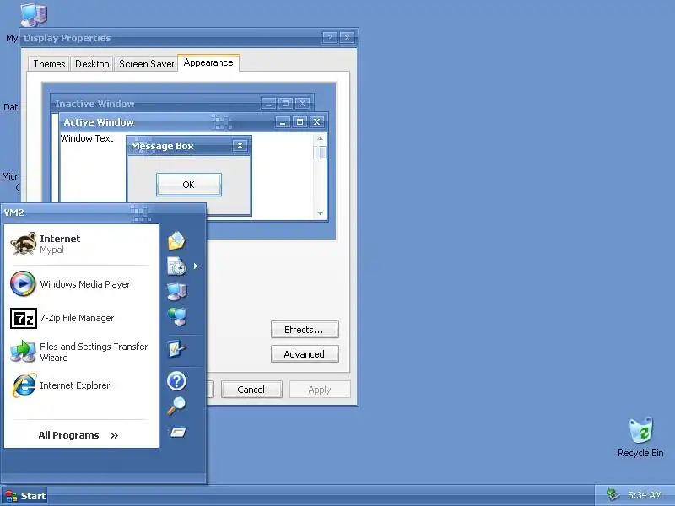Click the Start button
This screenshot has width=675, height=506.
[24, 496]
